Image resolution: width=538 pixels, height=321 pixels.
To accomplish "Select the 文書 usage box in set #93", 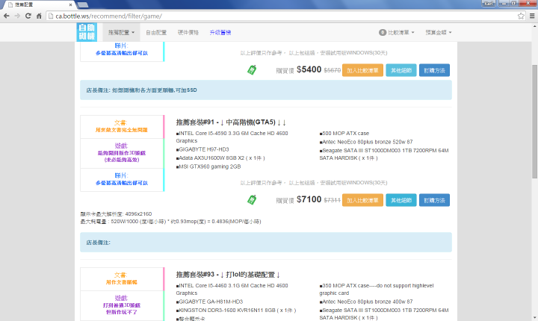I will [122, 278].
